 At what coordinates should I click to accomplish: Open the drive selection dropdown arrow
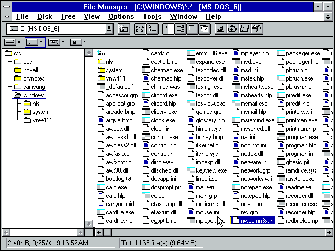click(109, 29)
